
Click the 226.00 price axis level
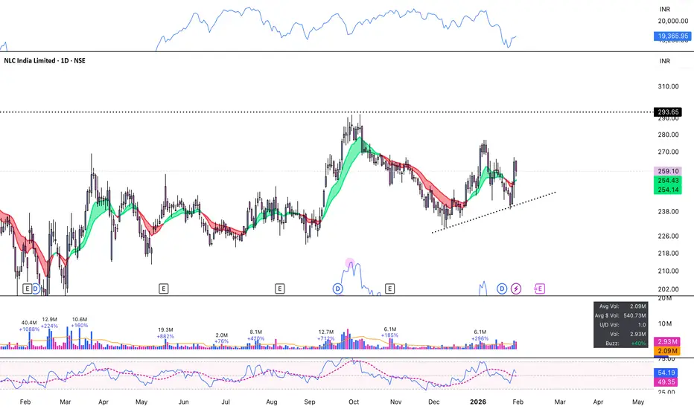(668, 236)
